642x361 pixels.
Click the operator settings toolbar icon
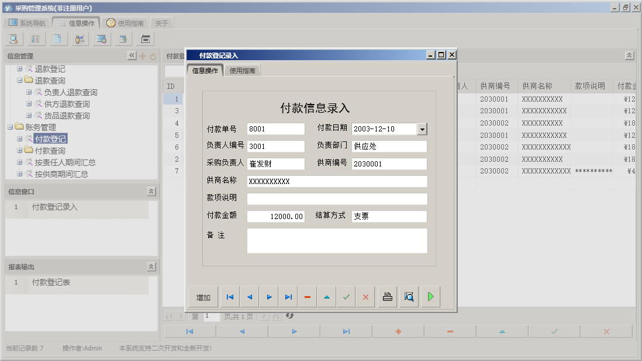pos(80,39)
